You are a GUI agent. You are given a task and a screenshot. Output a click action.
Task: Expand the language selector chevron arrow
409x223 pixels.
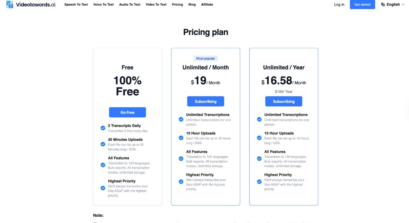(x=403, y=4)
